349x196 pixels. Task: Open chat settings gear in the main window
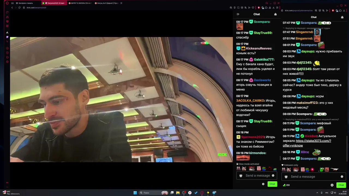(x=263, y=184)
